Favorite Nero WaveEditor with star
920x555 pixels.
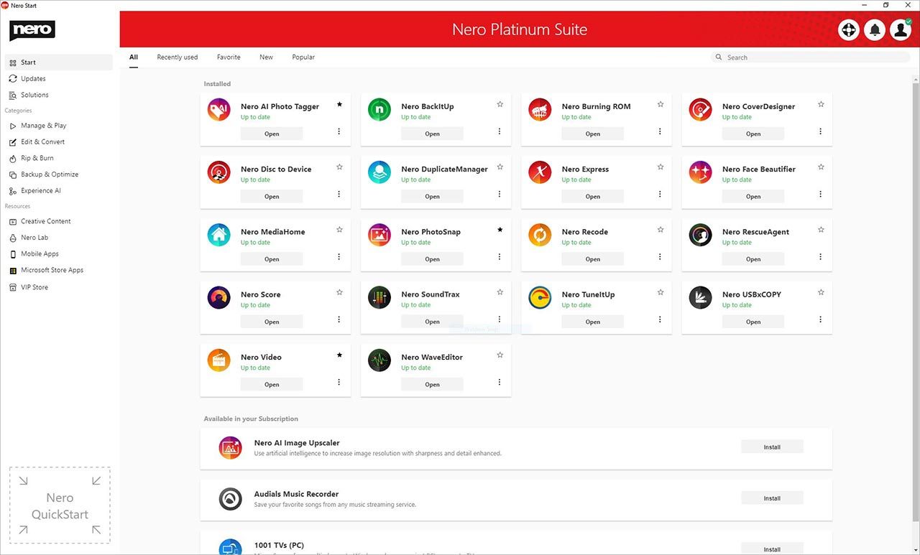coord(500,355)
